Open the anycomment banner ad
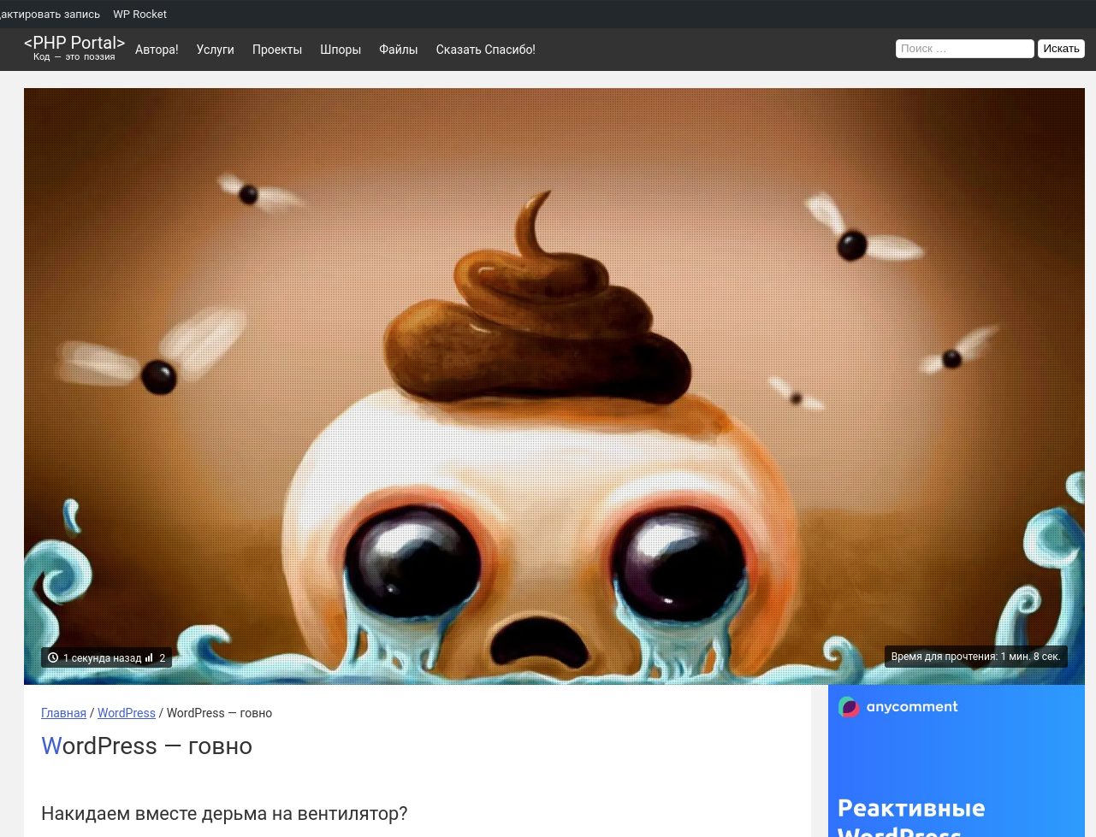 pyautogui.click(x=957, y=761)
